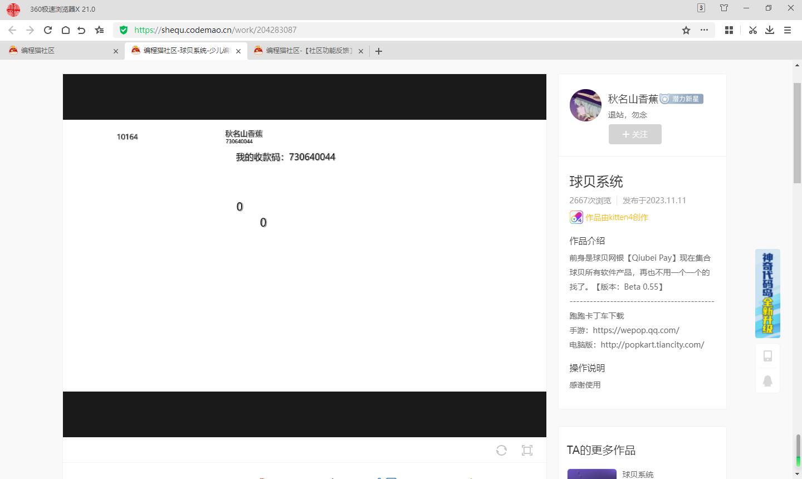Open the skin shirt icon
The width and height of the screenshot is (802, 479).
click(x=724, y=8)
